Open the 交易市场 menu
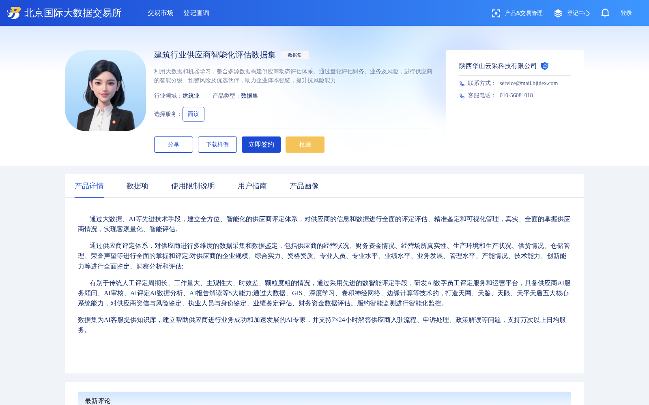Viewport: 649px width, 405px height. pyautogui.click(x=161, y=13)
